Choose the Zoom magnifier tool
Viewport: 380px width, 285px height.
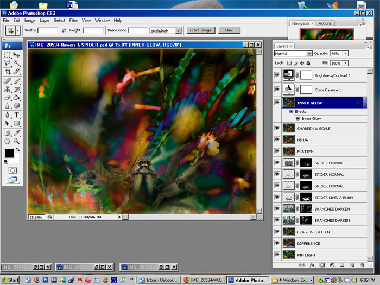pos(16,141)
